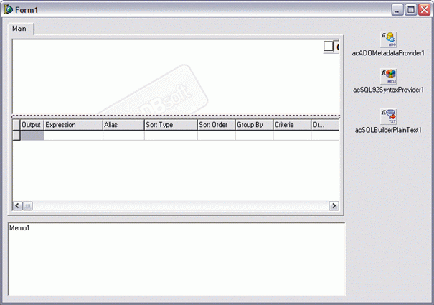Click the acADOMetadataProvider1 label text
434x305 pixels.
click(388, 53)
